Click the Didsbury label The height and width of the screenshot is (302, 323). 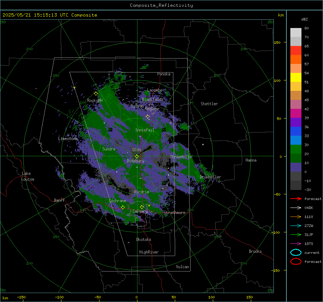135,161
